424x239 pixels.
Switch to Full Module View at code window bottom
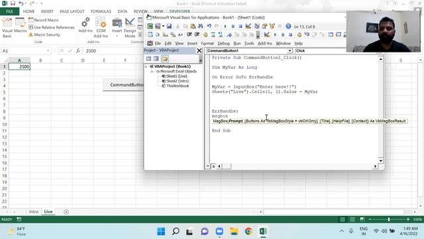click(213, 166)
